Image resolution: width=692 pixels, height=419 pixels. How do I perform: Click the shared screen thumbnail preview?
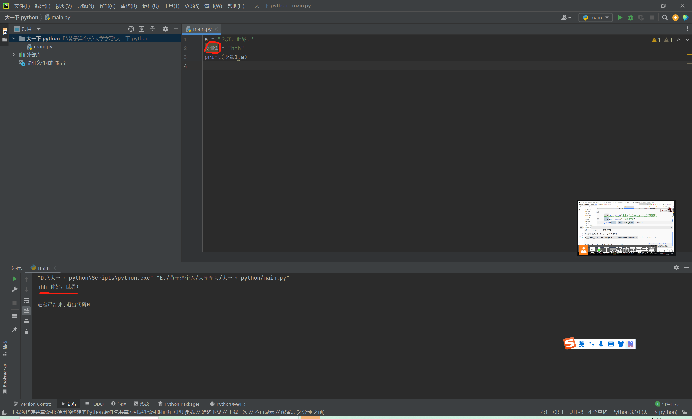tap(626, 224)
